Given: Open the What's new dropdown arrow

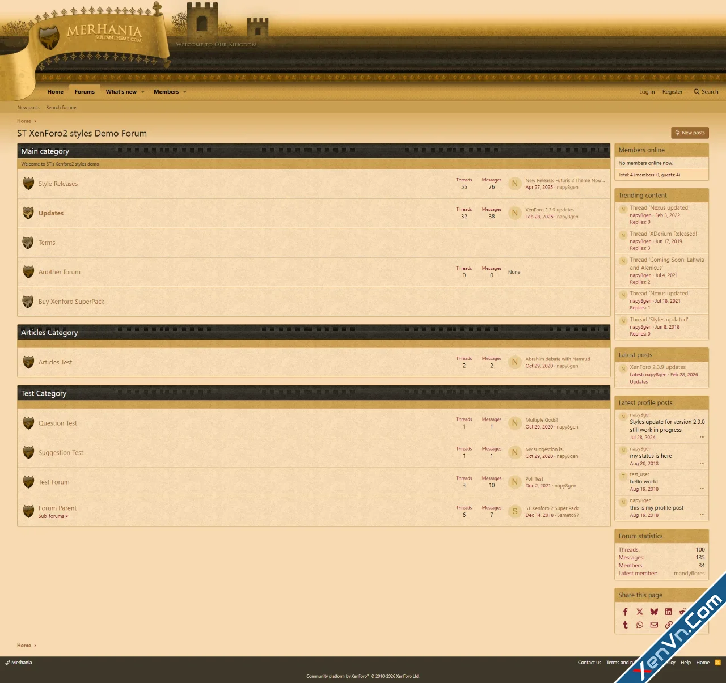Looking at the screenshot, I should pos(143,91).
